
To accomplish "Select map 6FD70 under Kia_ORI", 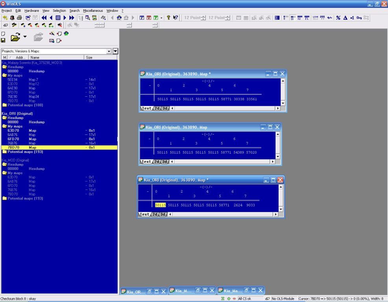I will [x=59, y=139].
